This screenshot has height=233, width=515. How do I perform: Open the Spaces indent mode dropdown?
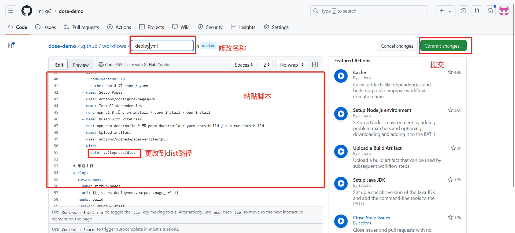(x=243, y=65)
